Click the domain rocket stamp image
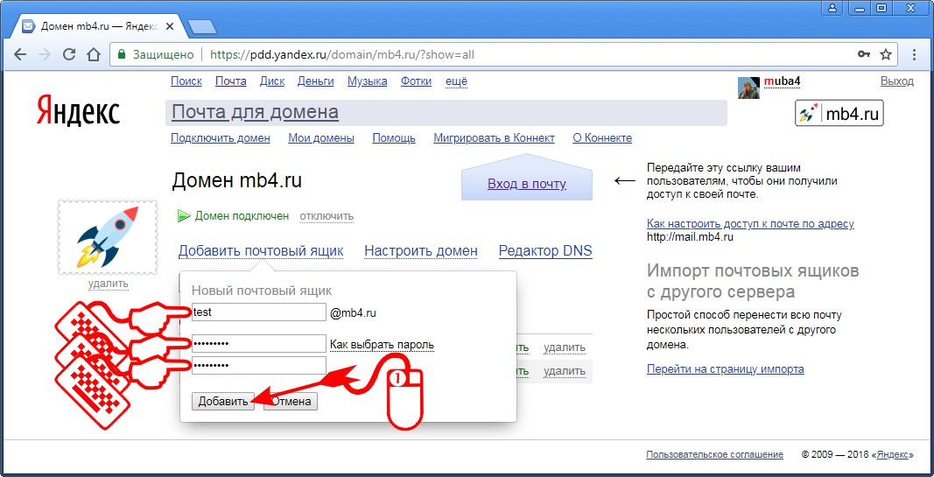Viewport: 934px width, 477px height. 107,237
